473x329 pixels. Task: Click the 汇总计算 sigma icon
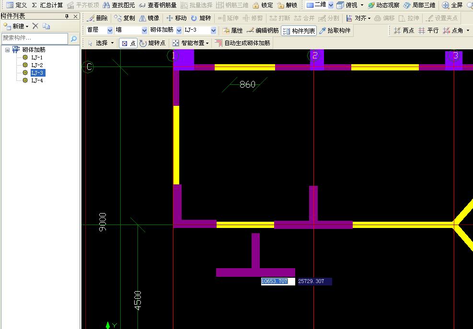click(x=35, y=5)
